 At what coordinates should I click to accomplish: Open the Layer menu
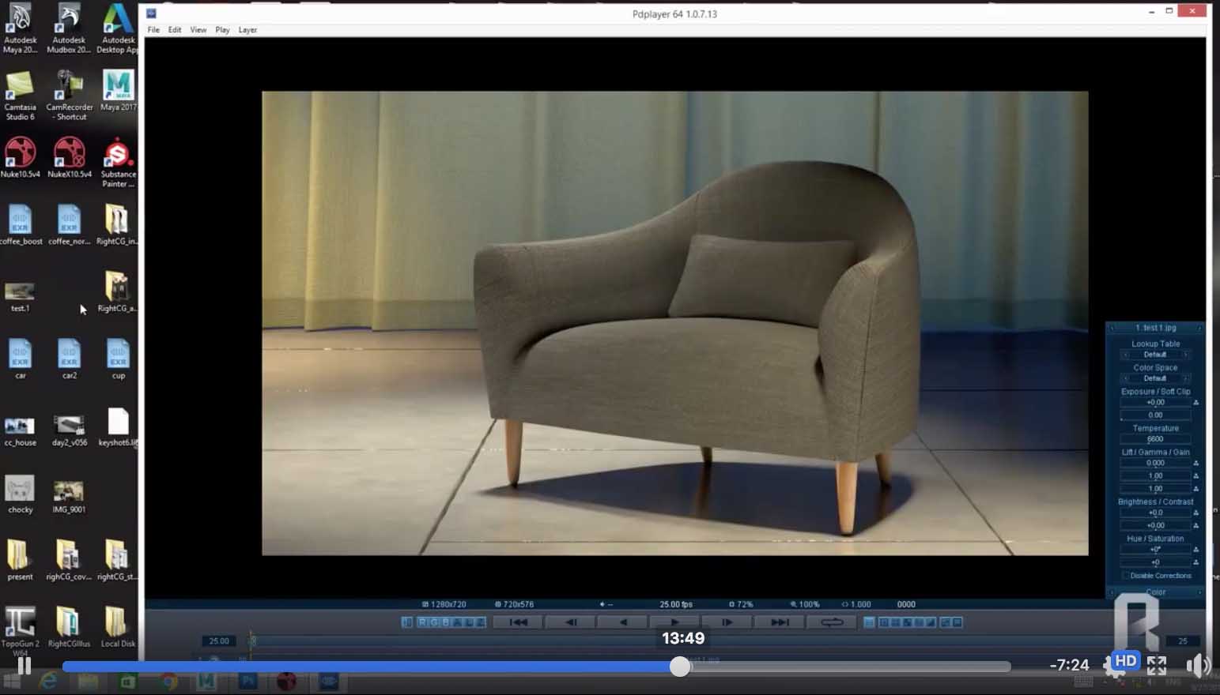click(247, 30)
